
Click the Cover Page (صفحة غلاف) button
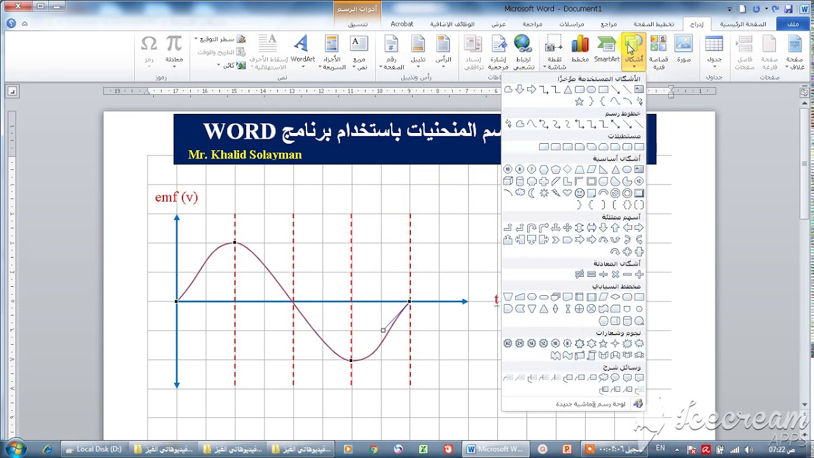coord(795,51)
